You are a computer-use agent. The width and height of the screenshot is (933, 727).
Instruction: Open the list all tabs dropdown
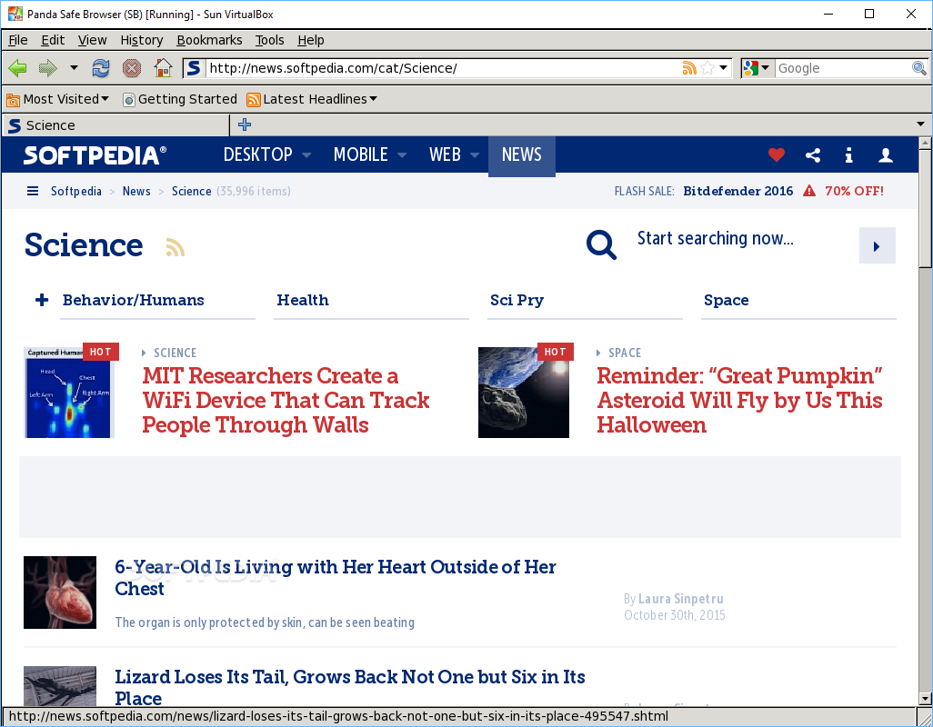[x=920, y=124]
